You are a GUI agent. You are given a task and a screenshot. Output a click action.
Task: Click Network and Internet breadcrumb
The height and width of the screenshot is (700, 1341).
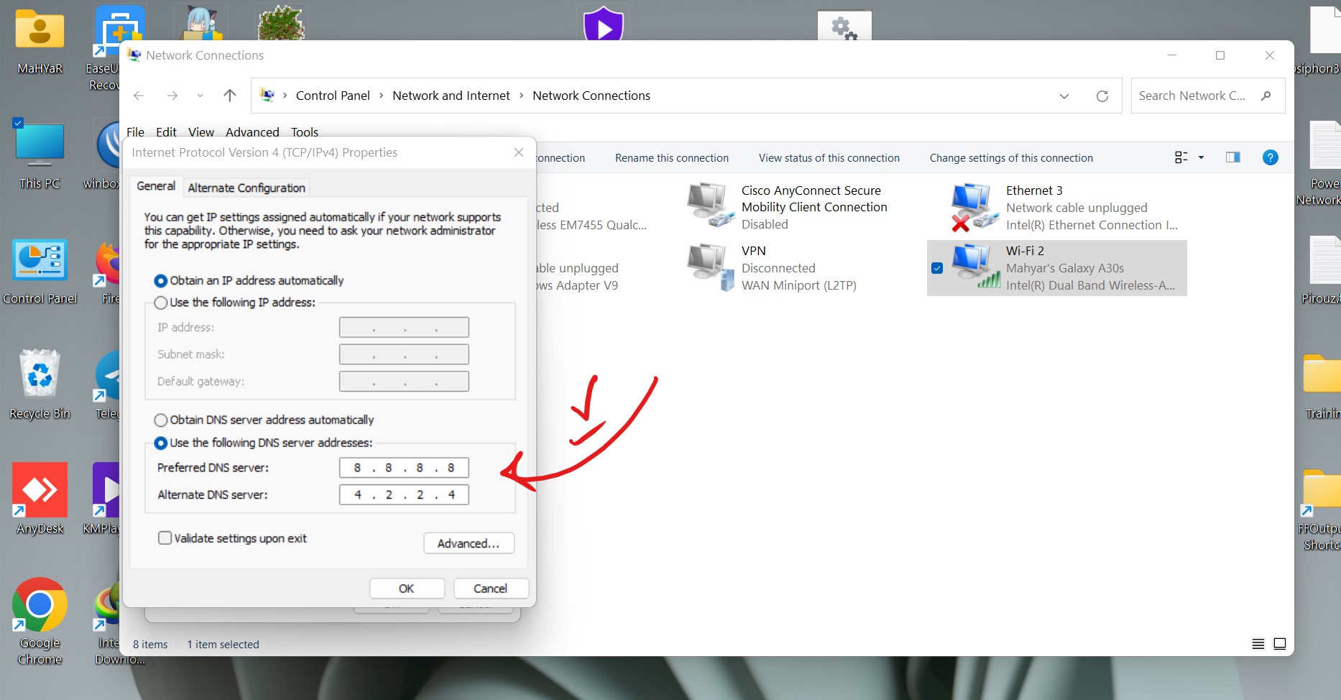[x=451, y=96]
